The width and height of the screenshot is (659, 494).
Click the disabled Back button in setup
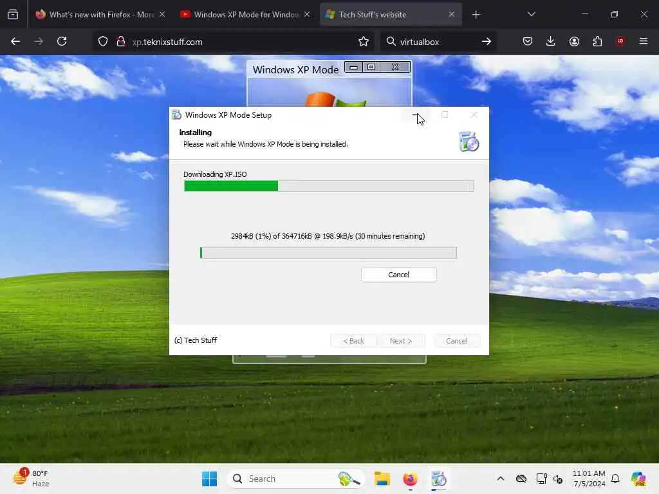pyautogui.click(x=353, y=341)
